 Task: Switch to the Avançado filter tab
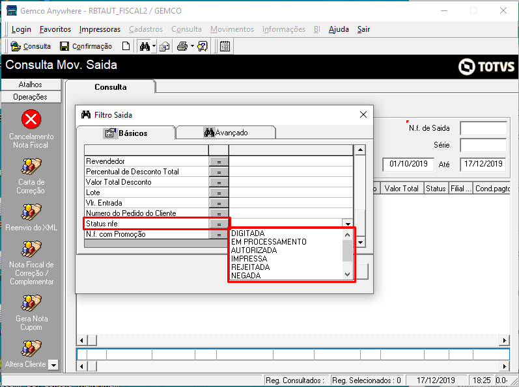tap(226, 133)
